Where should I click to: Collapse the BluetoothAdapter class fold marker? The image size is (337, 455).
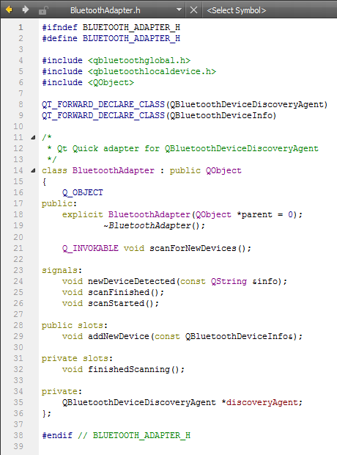pos(33,170)
